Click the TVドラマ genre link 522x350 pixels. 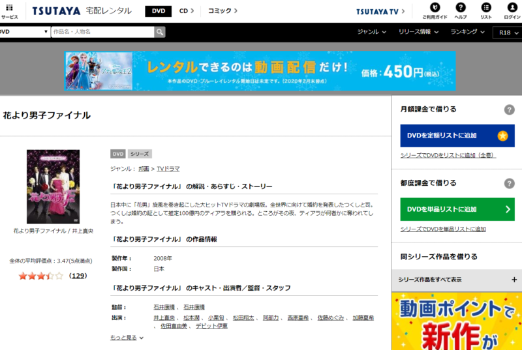[x=168, y=169]
